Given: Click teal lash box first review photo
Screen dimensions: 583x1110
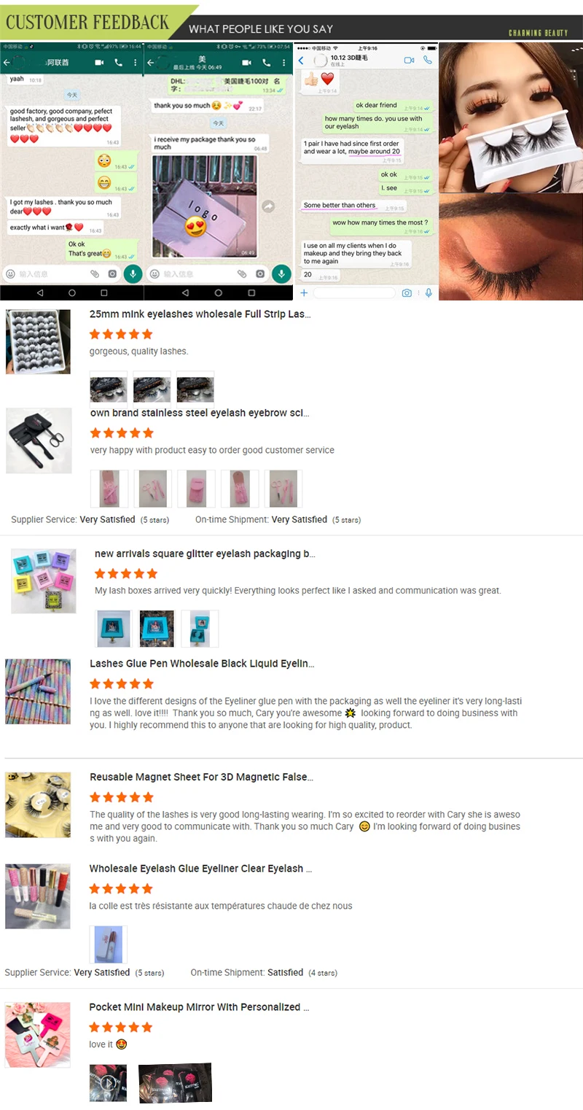Looking at the screenshot, I should [x=113, y=629].
